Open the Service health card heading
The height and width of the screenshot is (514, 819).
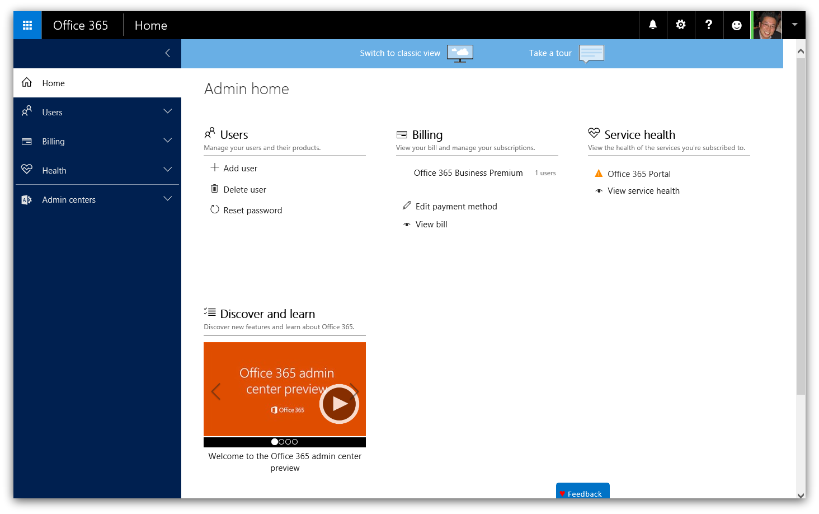point(640,134)
